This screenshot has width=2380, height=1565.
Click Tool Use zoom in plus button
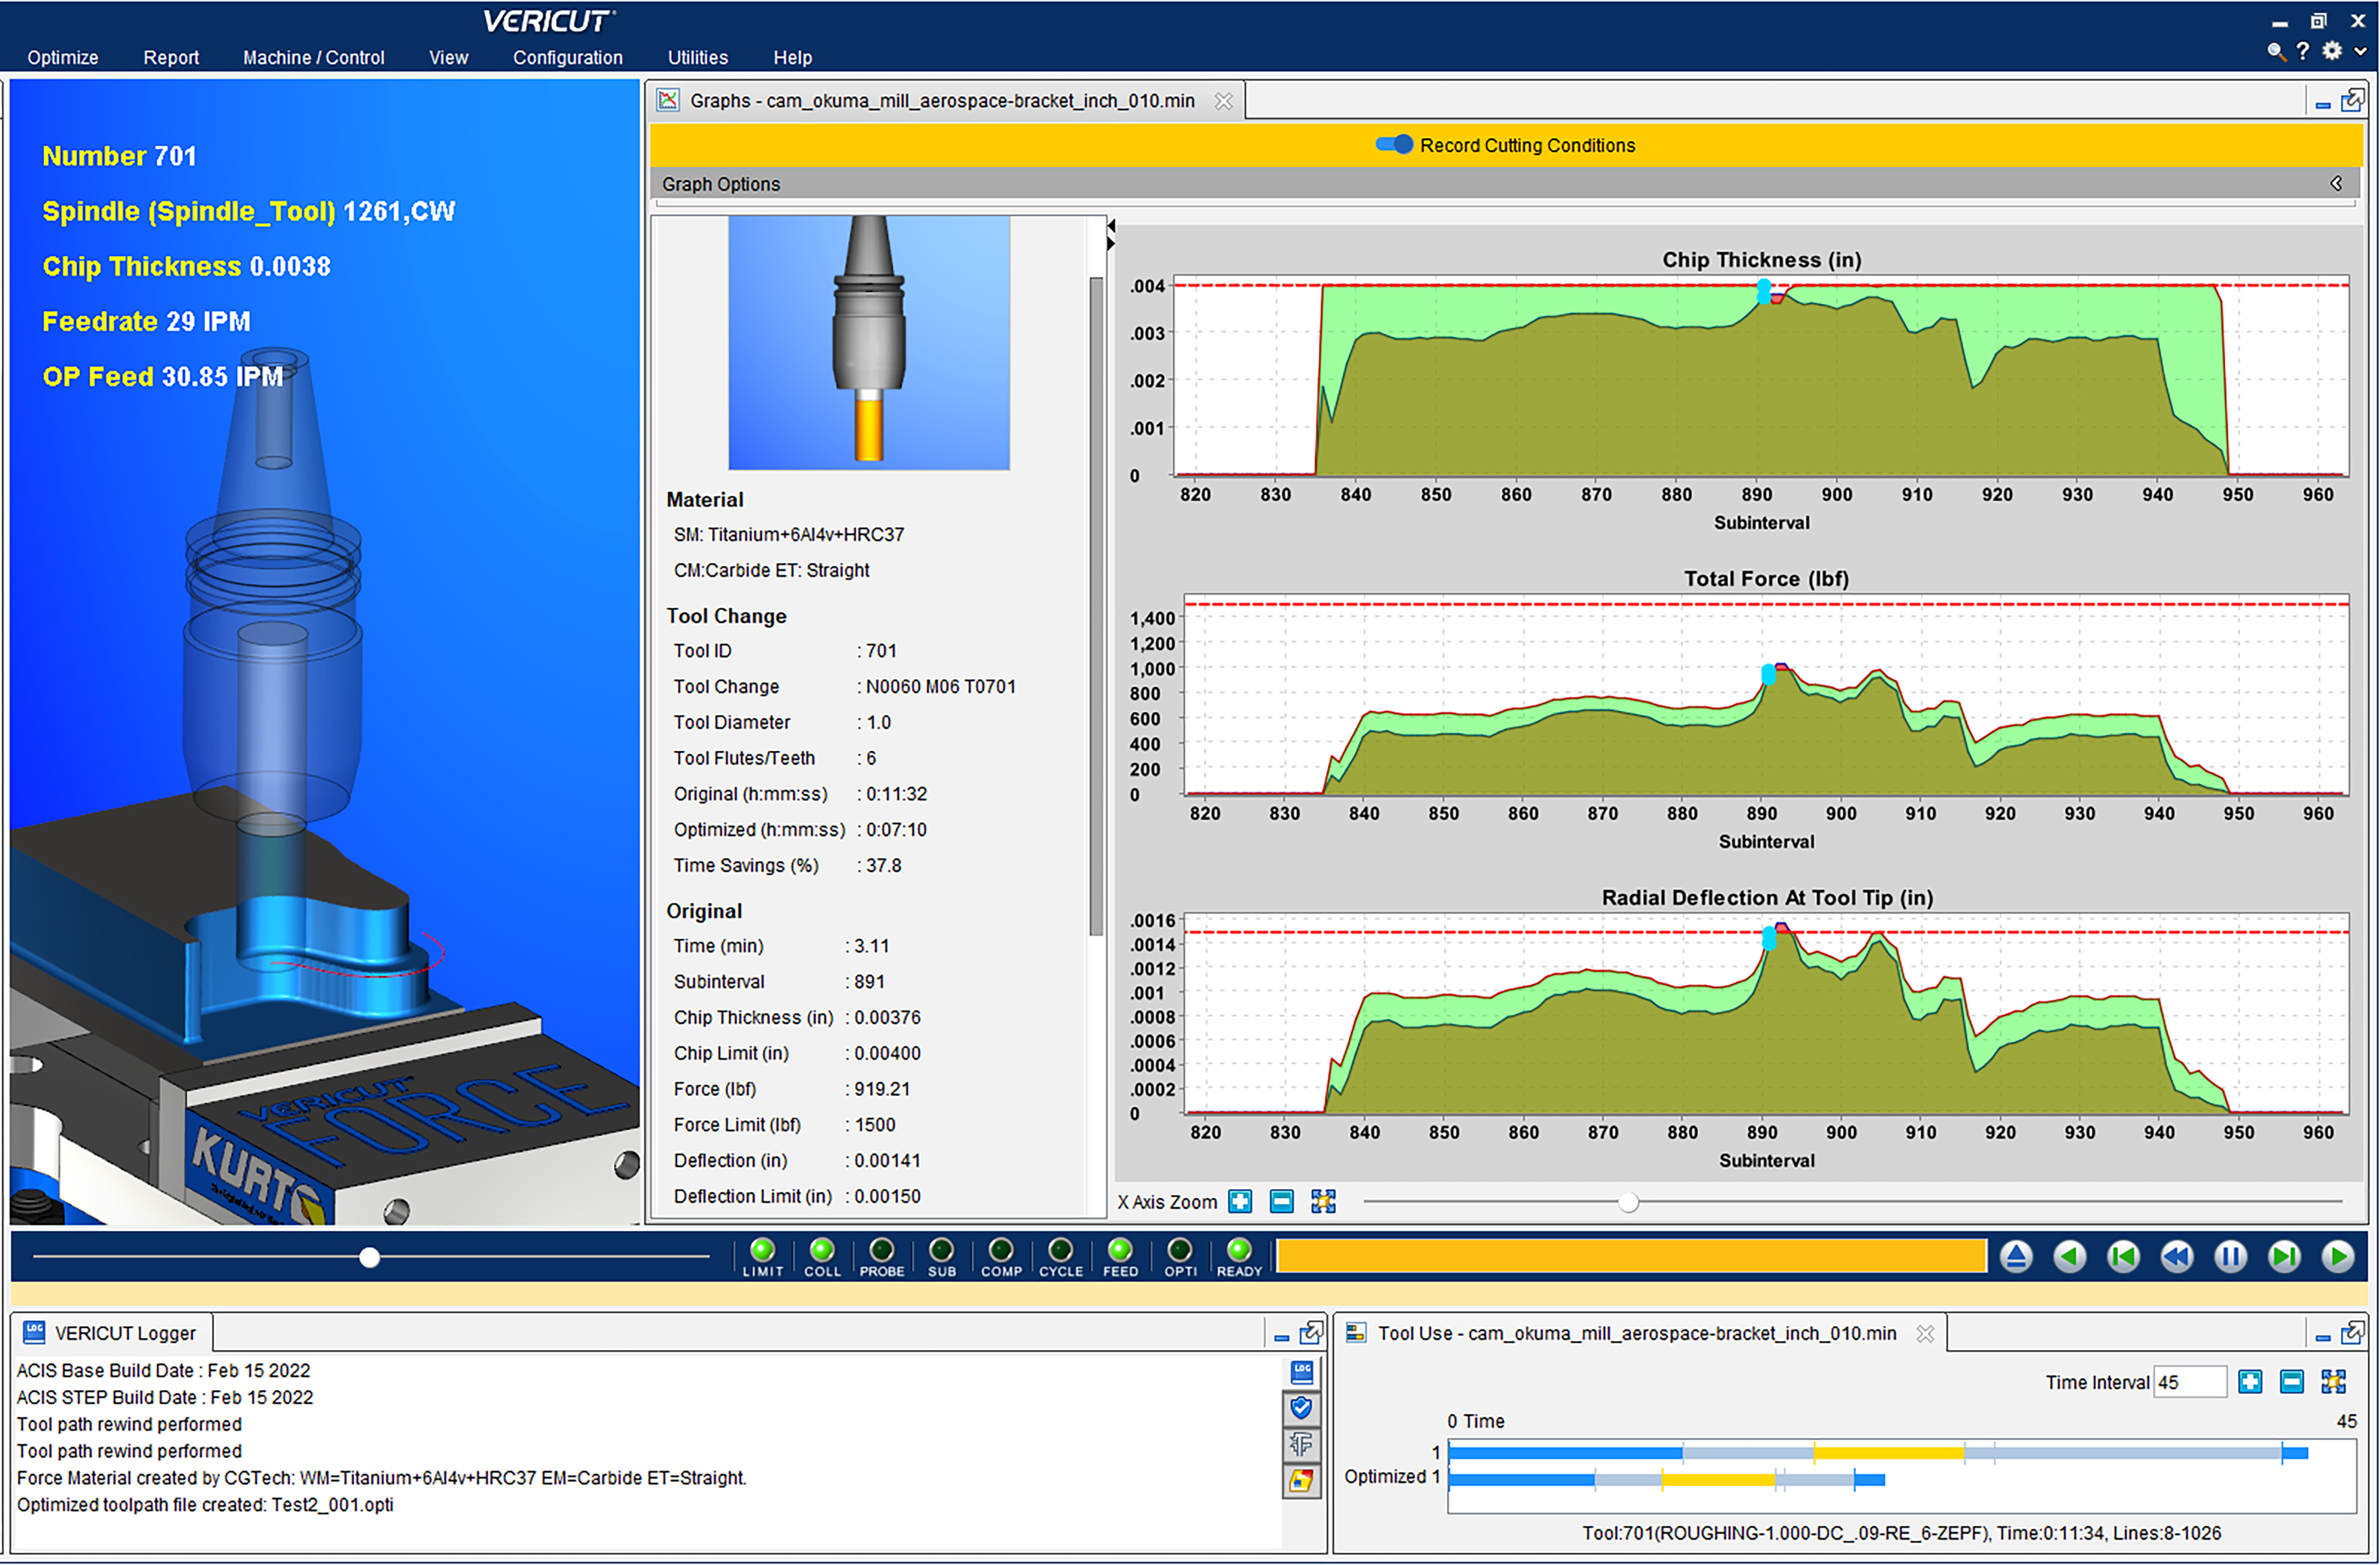click(x=2250, y=1382)
